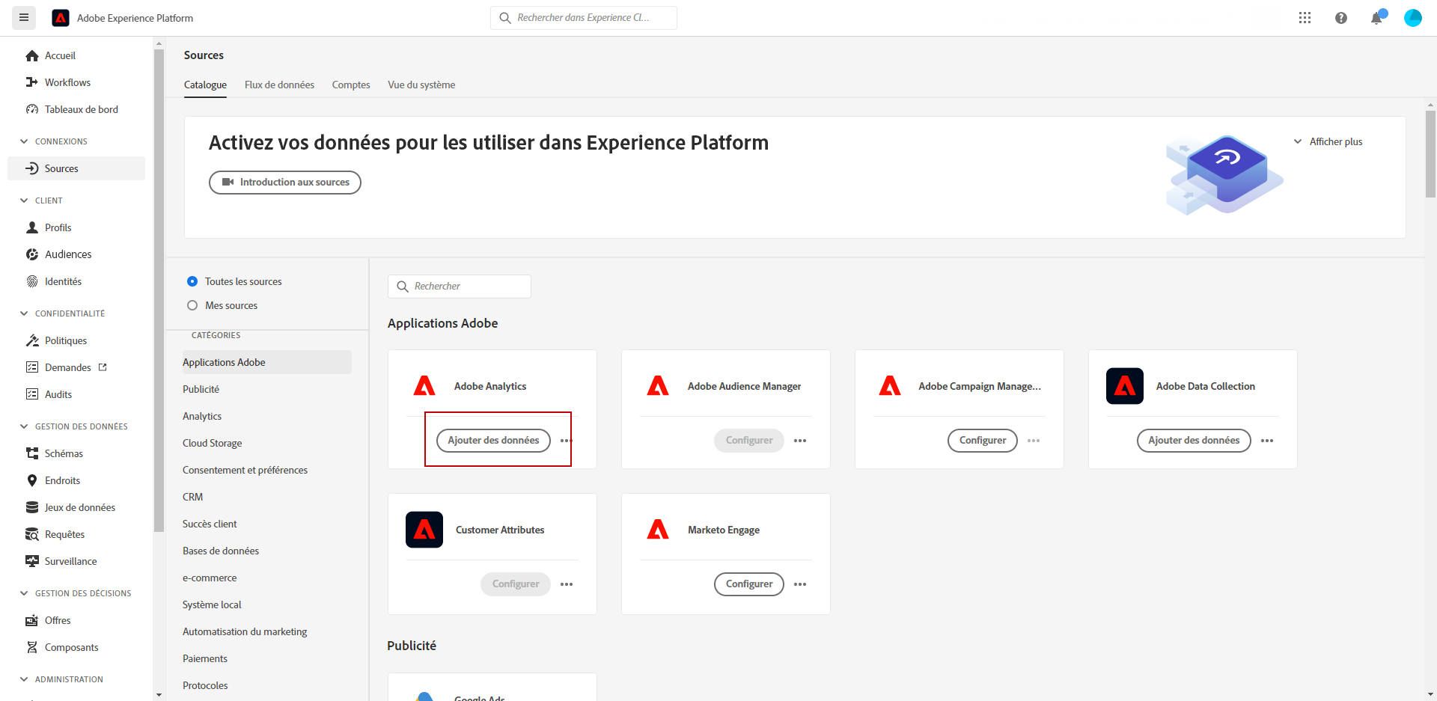Select the Toutes les sources radio button
The image size is (1437, 701).
192,281
